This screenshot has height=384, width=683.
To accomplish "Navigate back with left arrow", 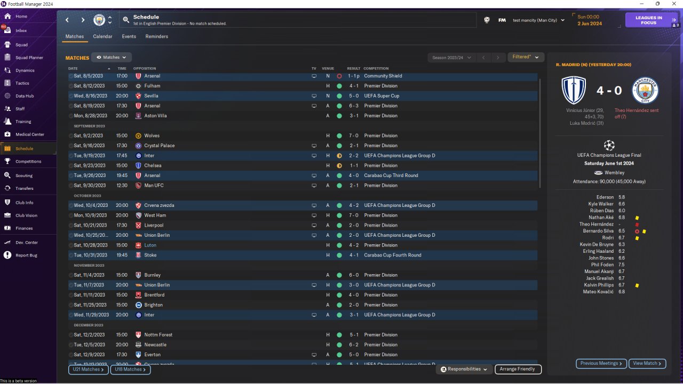I will 67,20.
